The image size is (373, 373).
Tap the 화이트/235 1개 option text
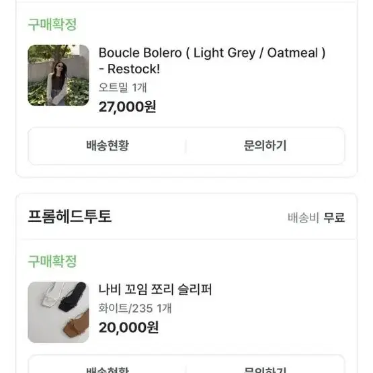click(135, 308)
